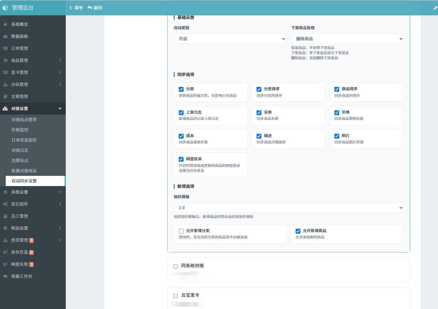This screenshot has width=438, height=309.
Task: Uncheck 允许新增商品 option
Action: (x=298, y=231)
